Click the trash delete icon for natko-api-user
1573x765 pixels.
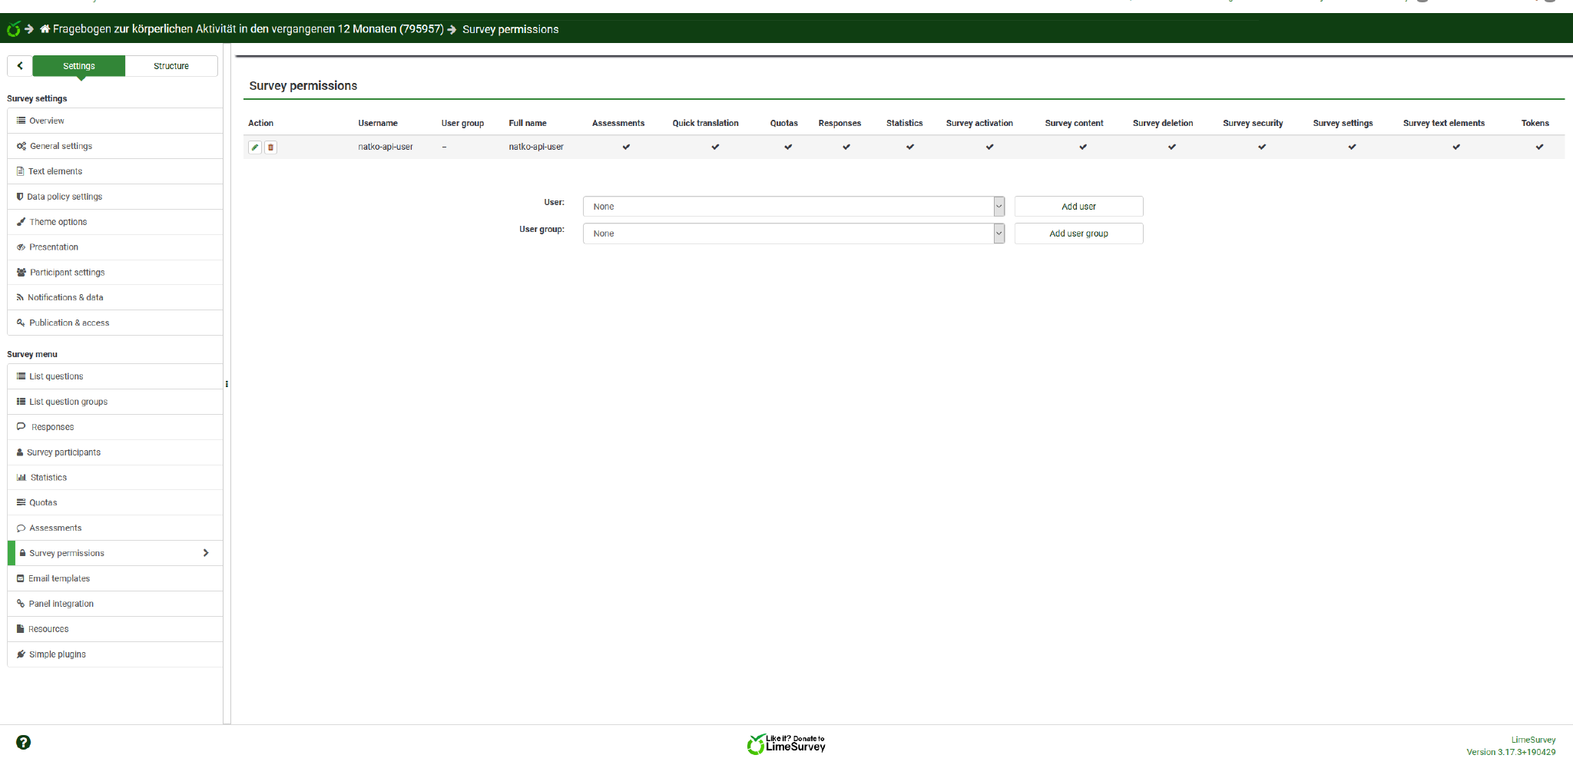pos(270,147)
